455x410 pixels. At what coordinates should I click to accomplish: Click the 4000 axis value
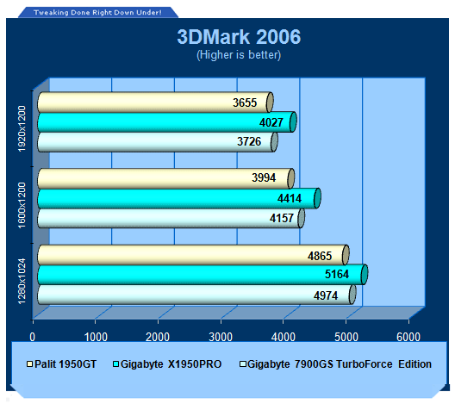tap(284, 337)
